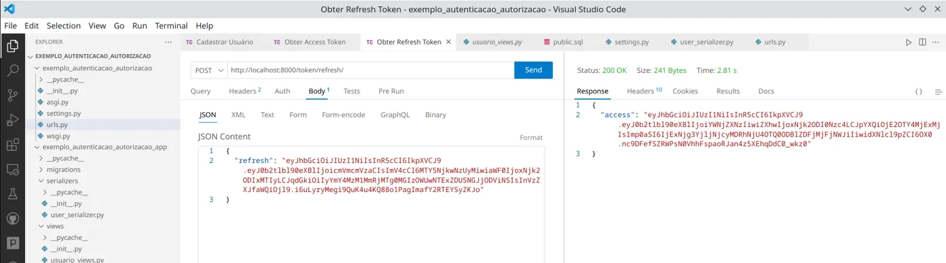Open the Tests request tab

coord(351,91)
